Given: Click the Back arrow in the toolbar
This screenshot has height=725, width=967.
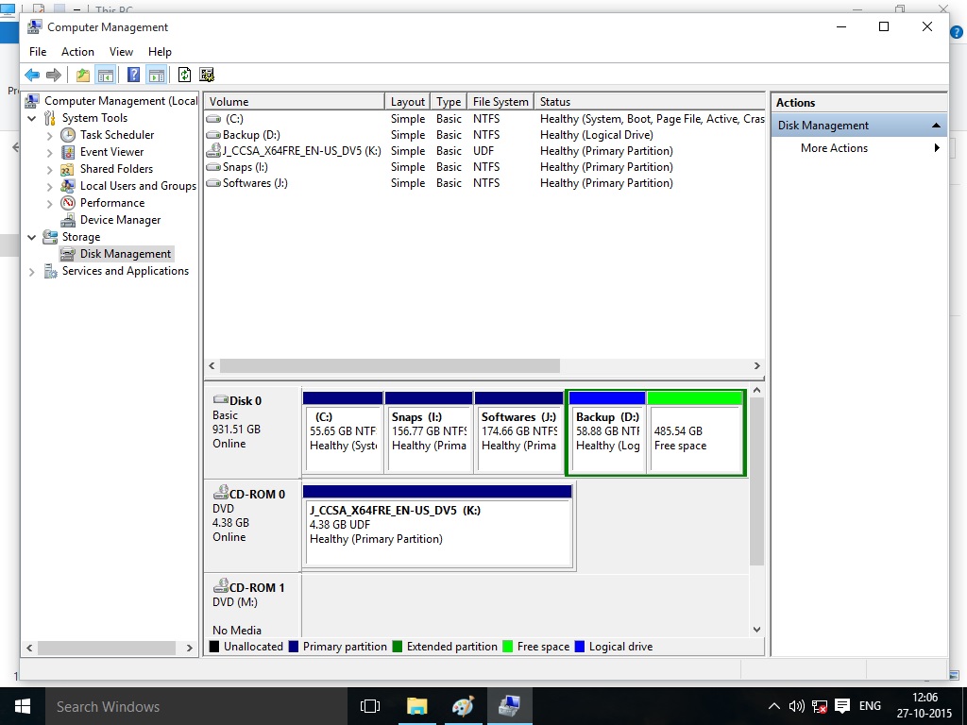Looking at the screenshot, I should tap(32, 76).
